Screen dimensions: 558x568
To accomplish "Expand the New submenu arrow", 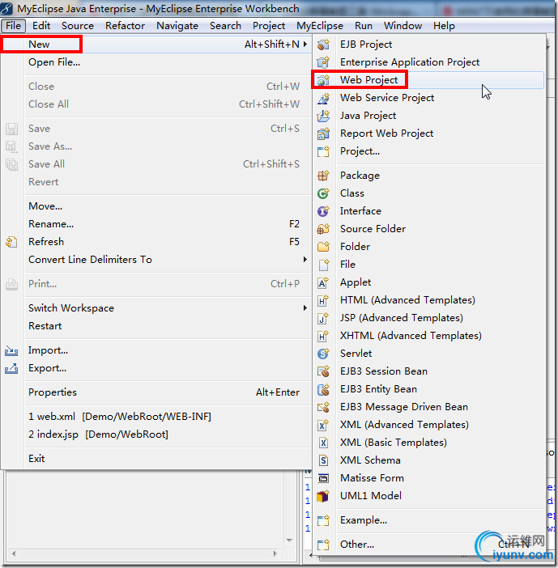I will [x=305, y=45].
